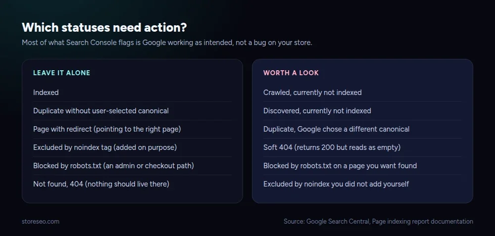Click the Google Search Central source citation

coord(378,222)
